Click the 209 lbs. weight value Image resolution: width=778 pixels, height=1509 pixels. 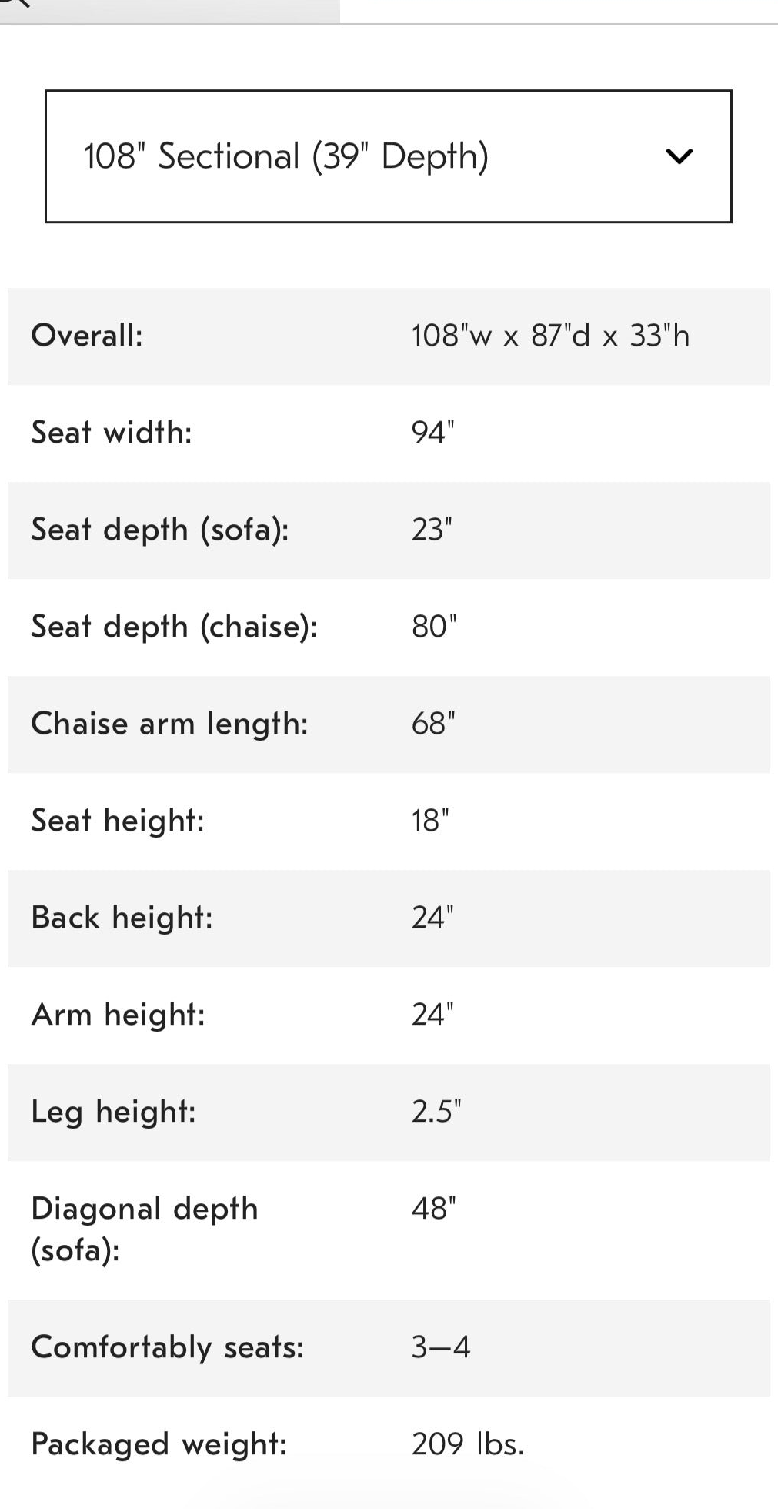coord(468,1444)
